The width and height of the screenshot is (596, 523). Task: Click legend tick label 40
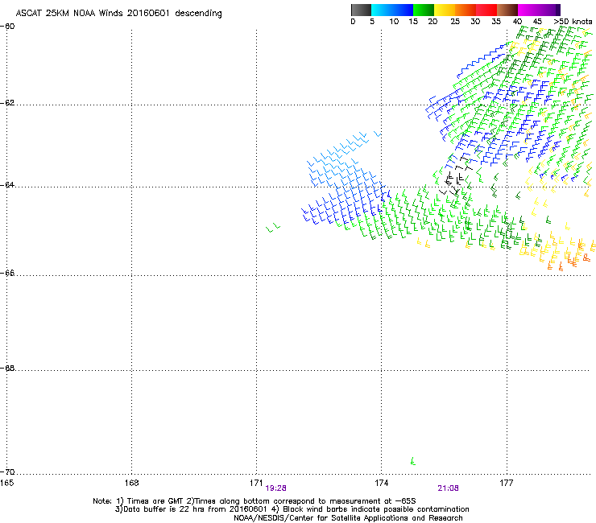(x=517, y=22)
